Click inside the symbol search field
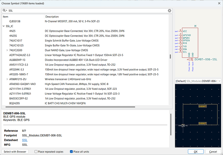The image size is (223, 155). [87, 11]
